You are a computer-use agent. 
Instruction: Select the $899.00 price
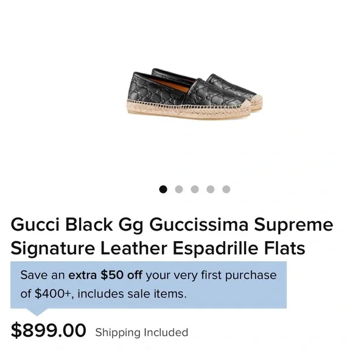pos(49,330)
